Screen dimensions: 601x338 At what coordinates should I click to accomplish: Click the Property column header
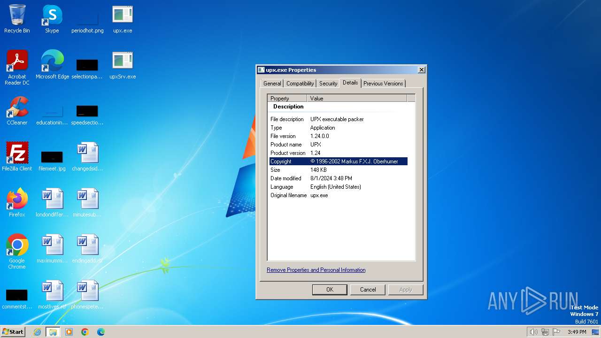tap(287, 98)
